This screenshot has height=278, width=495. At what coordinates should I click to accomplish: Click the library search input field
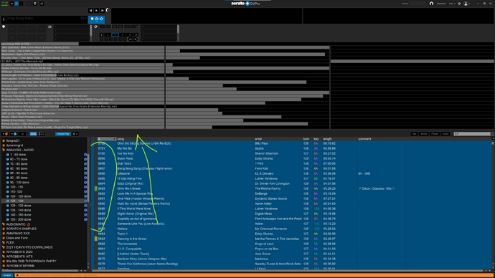pyautogui.click(x=473, y=134)
